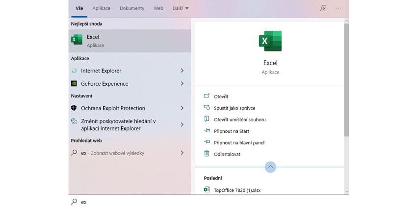Viewport: 417px width, 208px height.
Task: Click the search input field containing ex
Action: click(x=208, y=202)
